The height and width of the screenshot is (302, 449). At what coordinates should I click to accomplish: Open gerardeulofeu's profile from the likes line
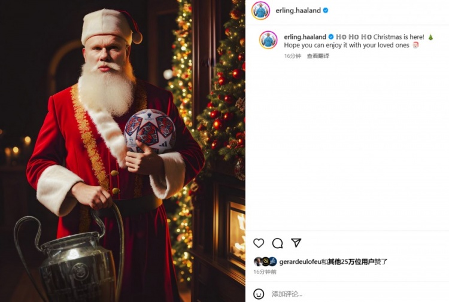click(300, 261)
